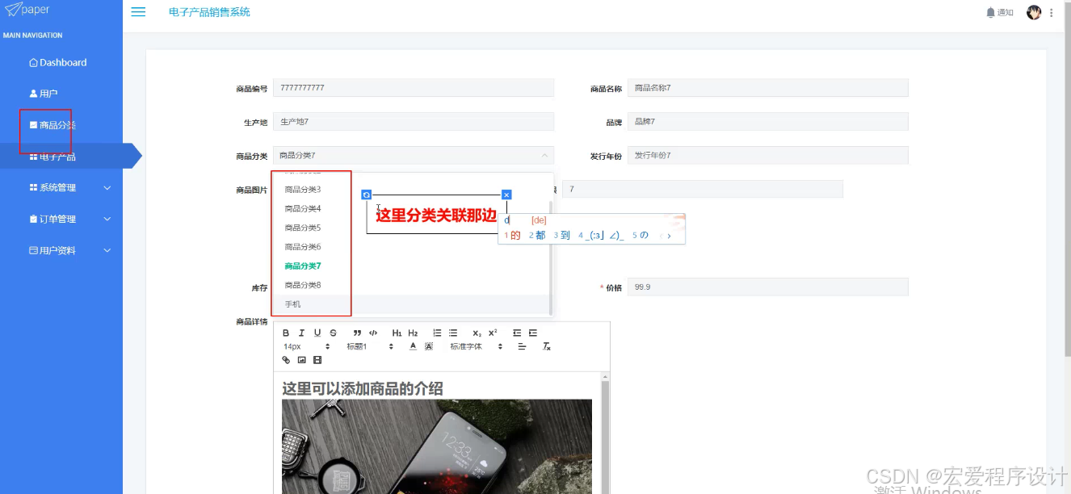Apply H1 heading in editor
Viewport: 1071px width, 494px height.
[x=397, y=333]
